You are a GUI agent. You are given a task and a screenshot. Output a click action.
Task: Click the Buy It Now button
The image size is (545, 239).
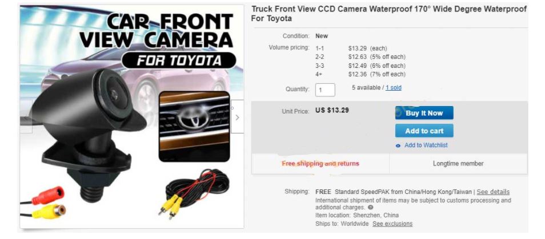(424, 113)
